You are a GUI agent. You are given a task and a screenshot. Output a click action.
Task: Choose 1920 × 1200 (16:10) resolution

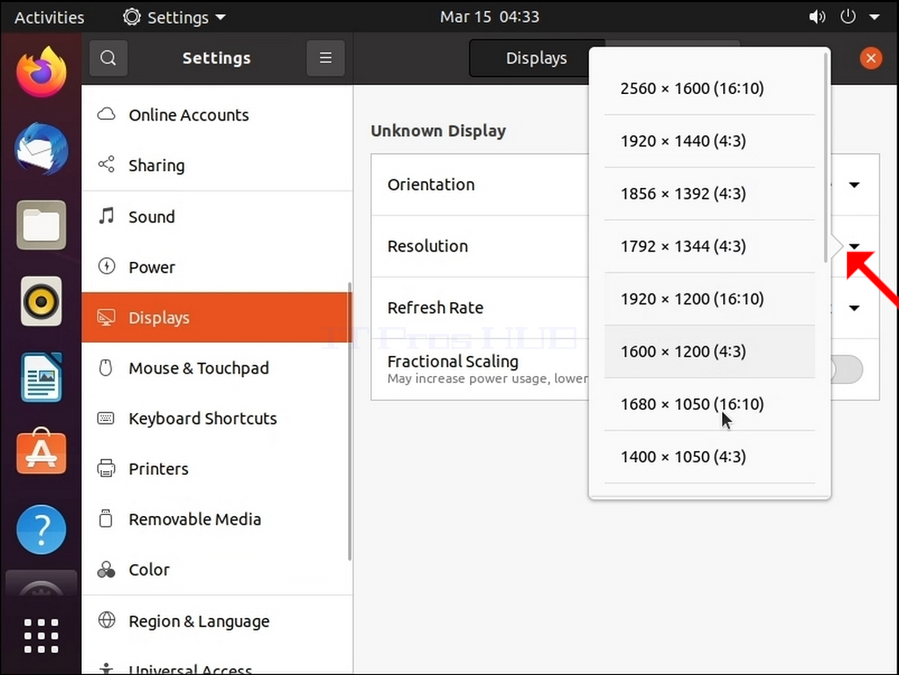(x=710, y=299)
